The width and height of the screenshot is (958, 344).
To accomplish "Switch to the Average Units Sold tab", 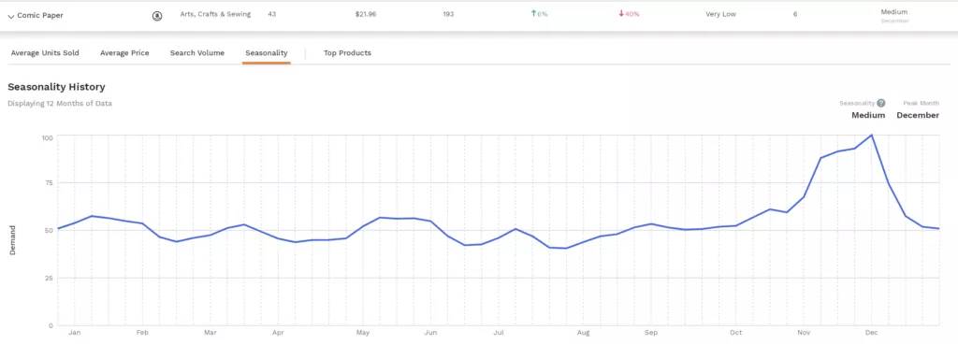I will tap(45, 53).
